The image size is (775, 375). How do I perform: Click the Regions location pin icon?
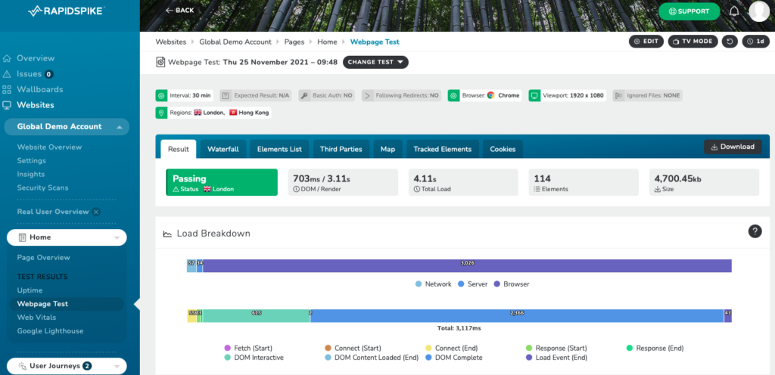pyautogui.click(x=160, y=113)
